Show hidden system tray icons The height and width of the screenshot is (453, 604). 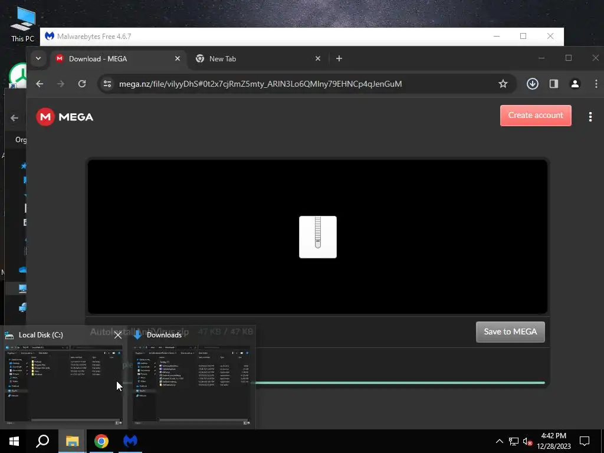[x=499, y=441]
